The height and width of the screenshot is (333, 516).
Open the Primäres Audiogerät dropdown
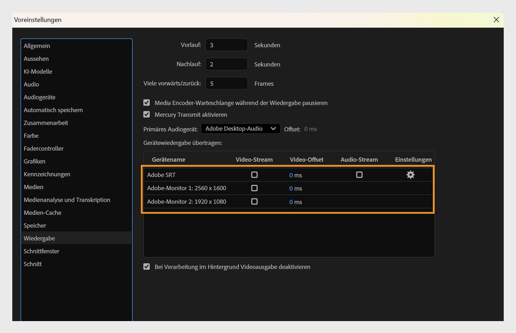tap(240, 129)
